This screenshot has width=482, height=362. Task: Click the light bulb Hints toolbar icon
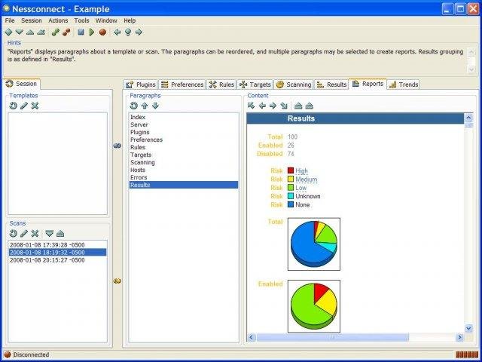click(128, 32)
